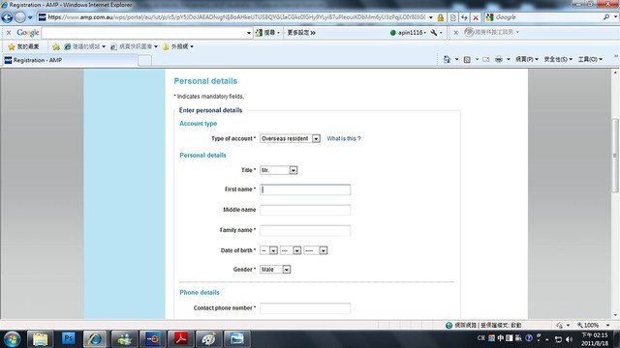Click the favorites star button
The height and width of the screenshot is (348, 620).
(23, 46)
